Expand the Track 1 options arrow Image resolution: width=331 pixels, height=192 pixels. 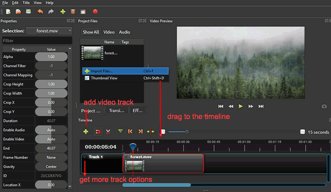tap(85, 157)
